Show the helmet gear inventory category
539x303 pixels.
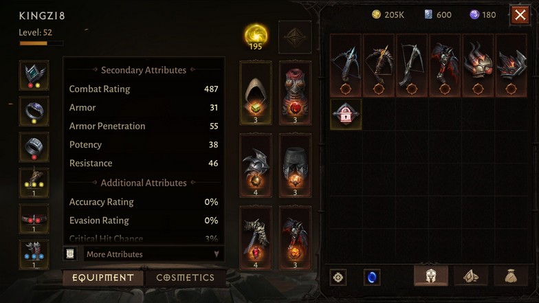click(431, 276)
